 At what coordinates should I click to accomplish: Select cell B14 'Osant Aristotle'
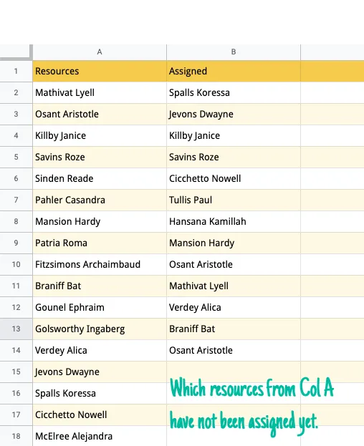[x=234, y=351]
